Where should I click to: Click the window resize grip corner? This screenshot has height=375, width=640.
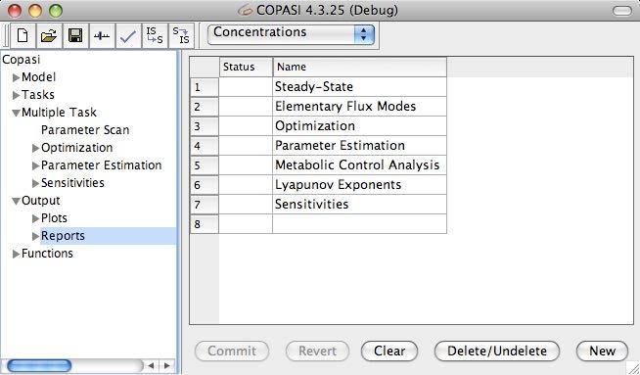633,368
